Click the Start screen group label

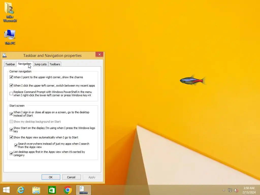(17, 106)
